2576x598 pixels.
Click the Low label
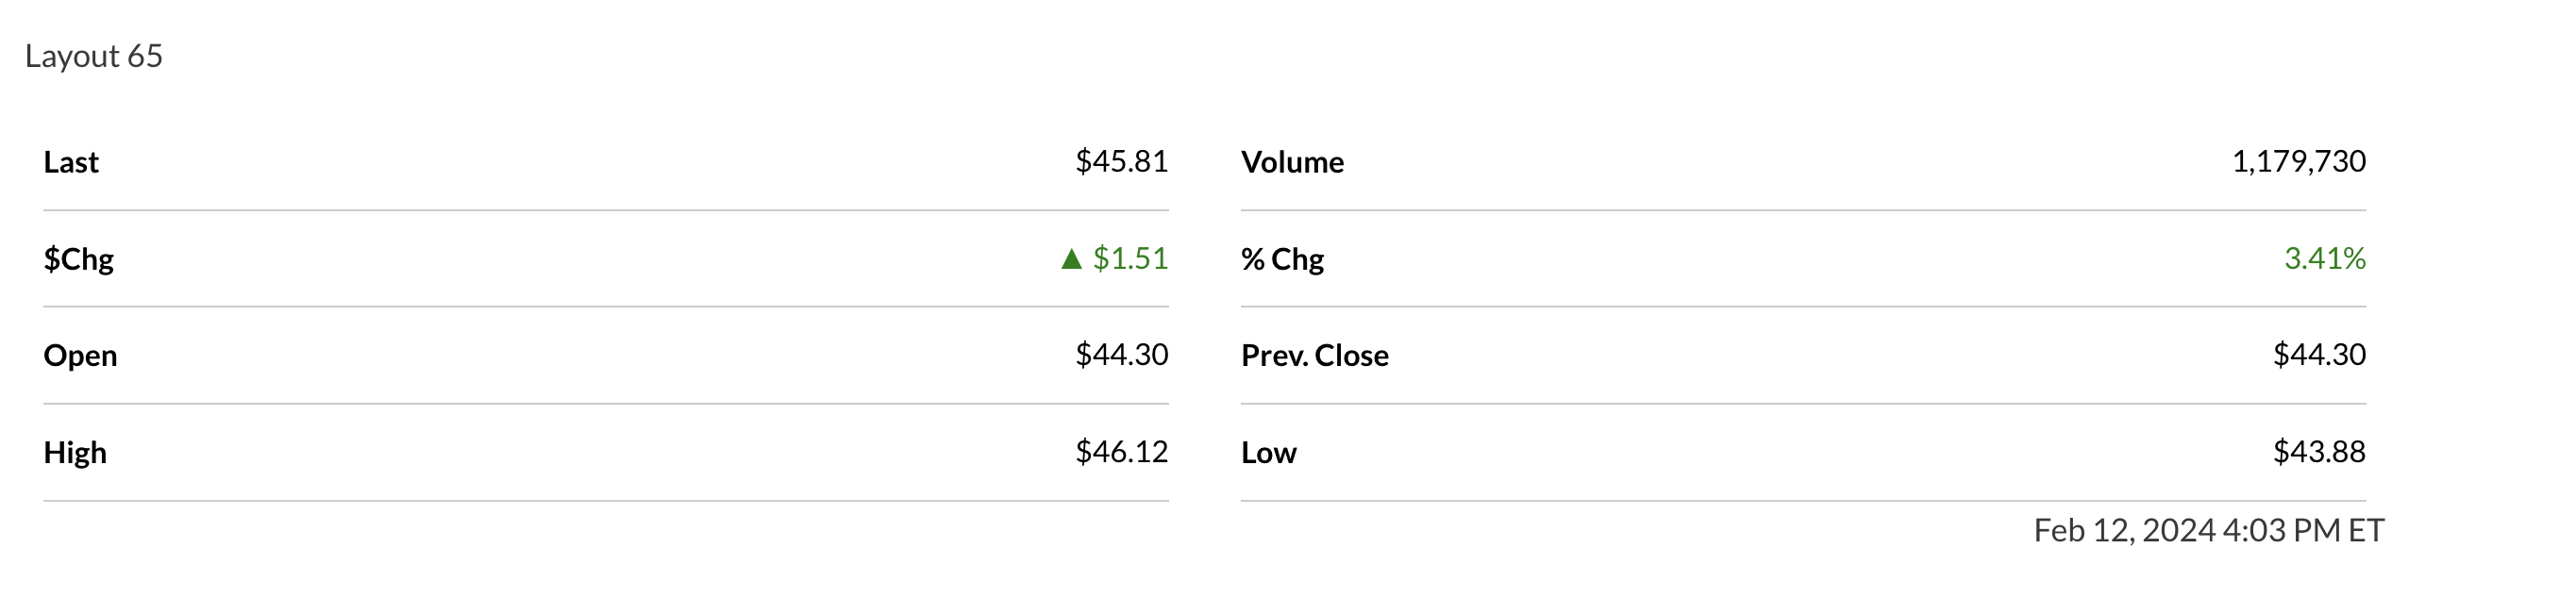tap(1268, 452)
